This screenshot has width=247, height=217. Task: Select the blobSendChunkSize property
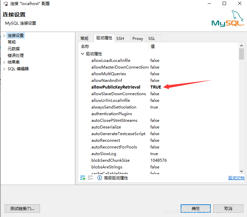click(110, 160)
